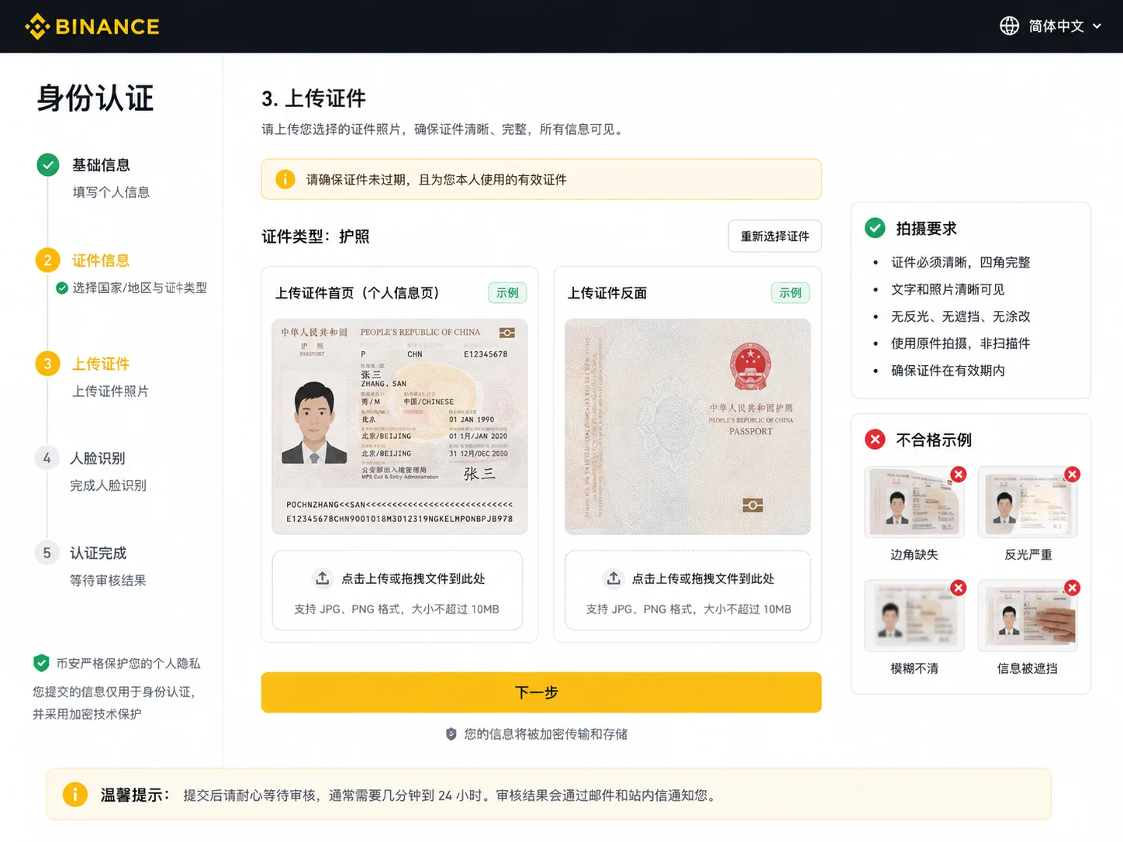Click the sidebar text 填写个人信息

[111, 192]
